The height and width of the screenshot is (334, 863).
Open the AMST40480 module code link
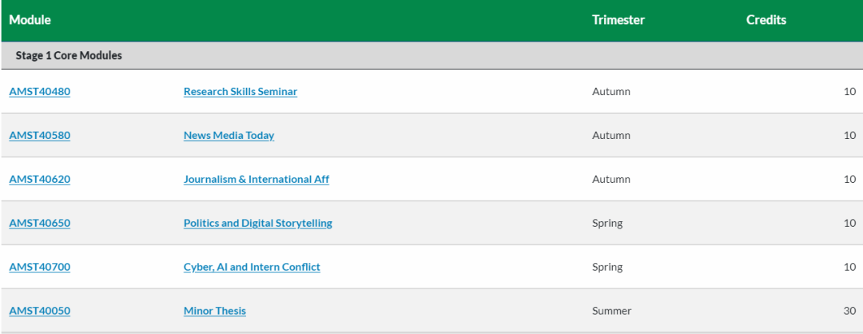coord(40,91)
